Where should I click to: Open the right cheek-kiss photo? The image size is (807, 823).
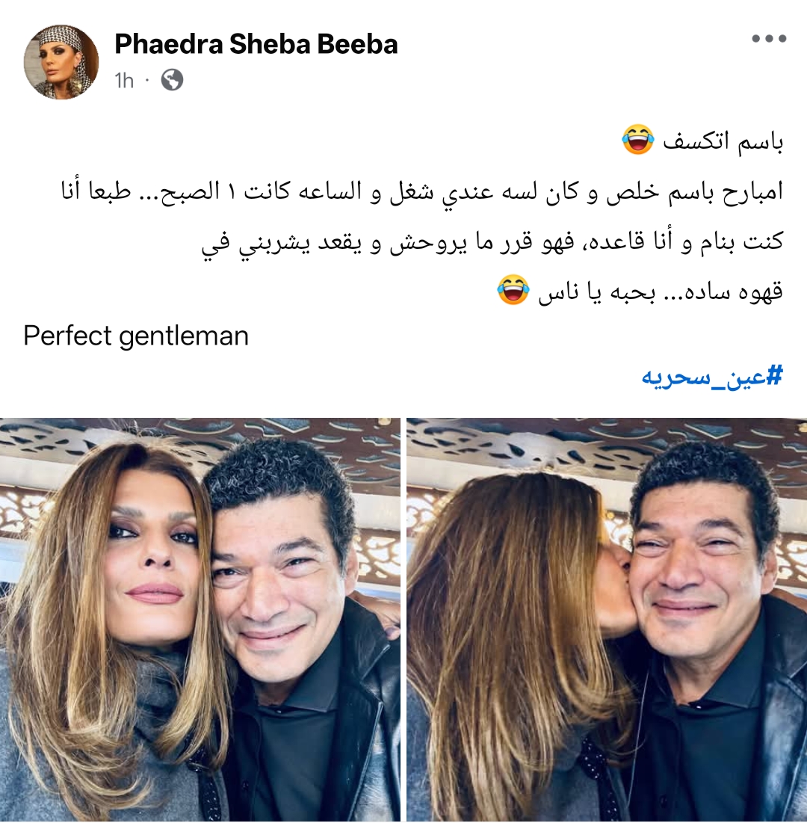pos(607,620)
